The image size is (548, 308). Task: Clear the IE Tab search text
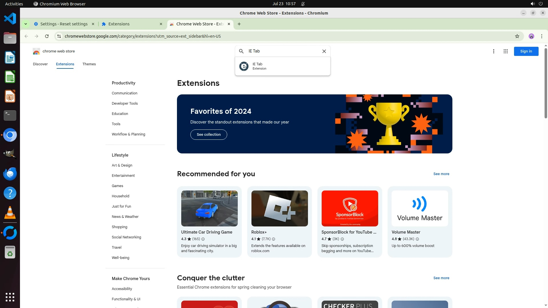tap(324, 51)
